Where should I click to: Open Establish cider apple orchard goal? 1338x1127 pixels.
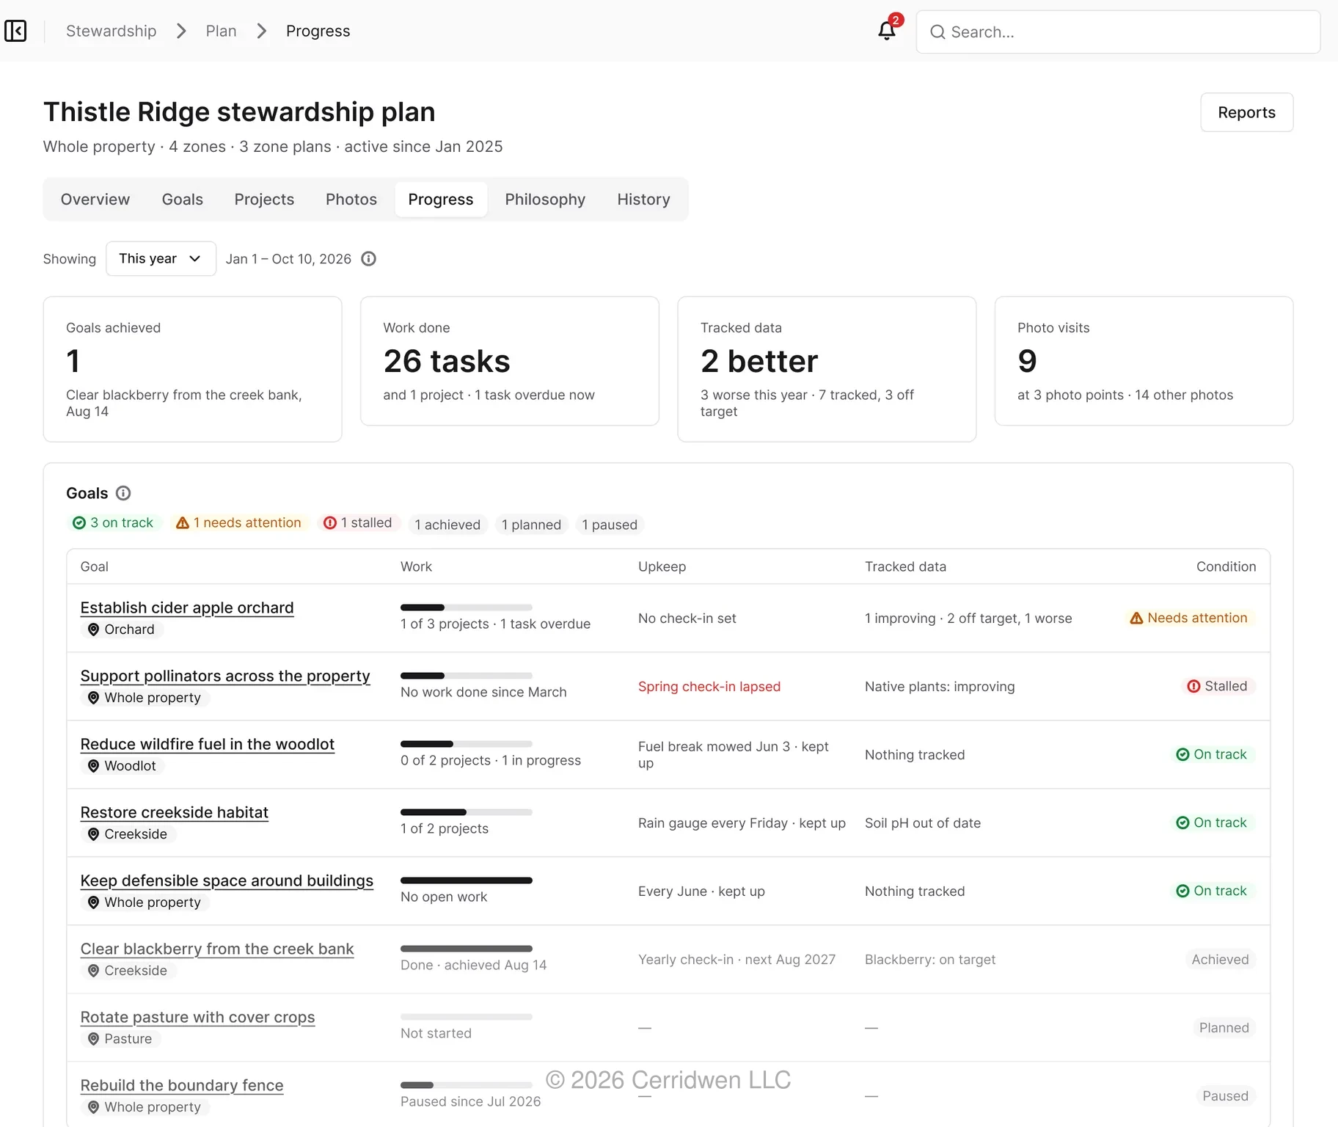point(187,608)
